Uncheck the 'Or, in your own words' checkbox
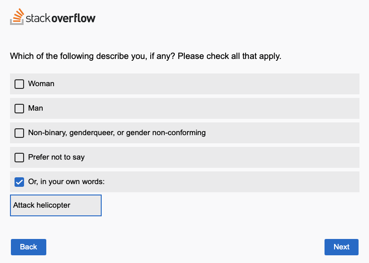 tap(20, 182)
